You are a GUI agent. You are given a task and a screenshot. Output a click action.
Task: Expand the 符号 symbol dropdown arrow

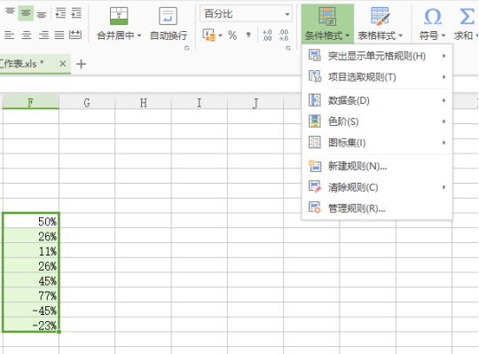tap(444, 35)
